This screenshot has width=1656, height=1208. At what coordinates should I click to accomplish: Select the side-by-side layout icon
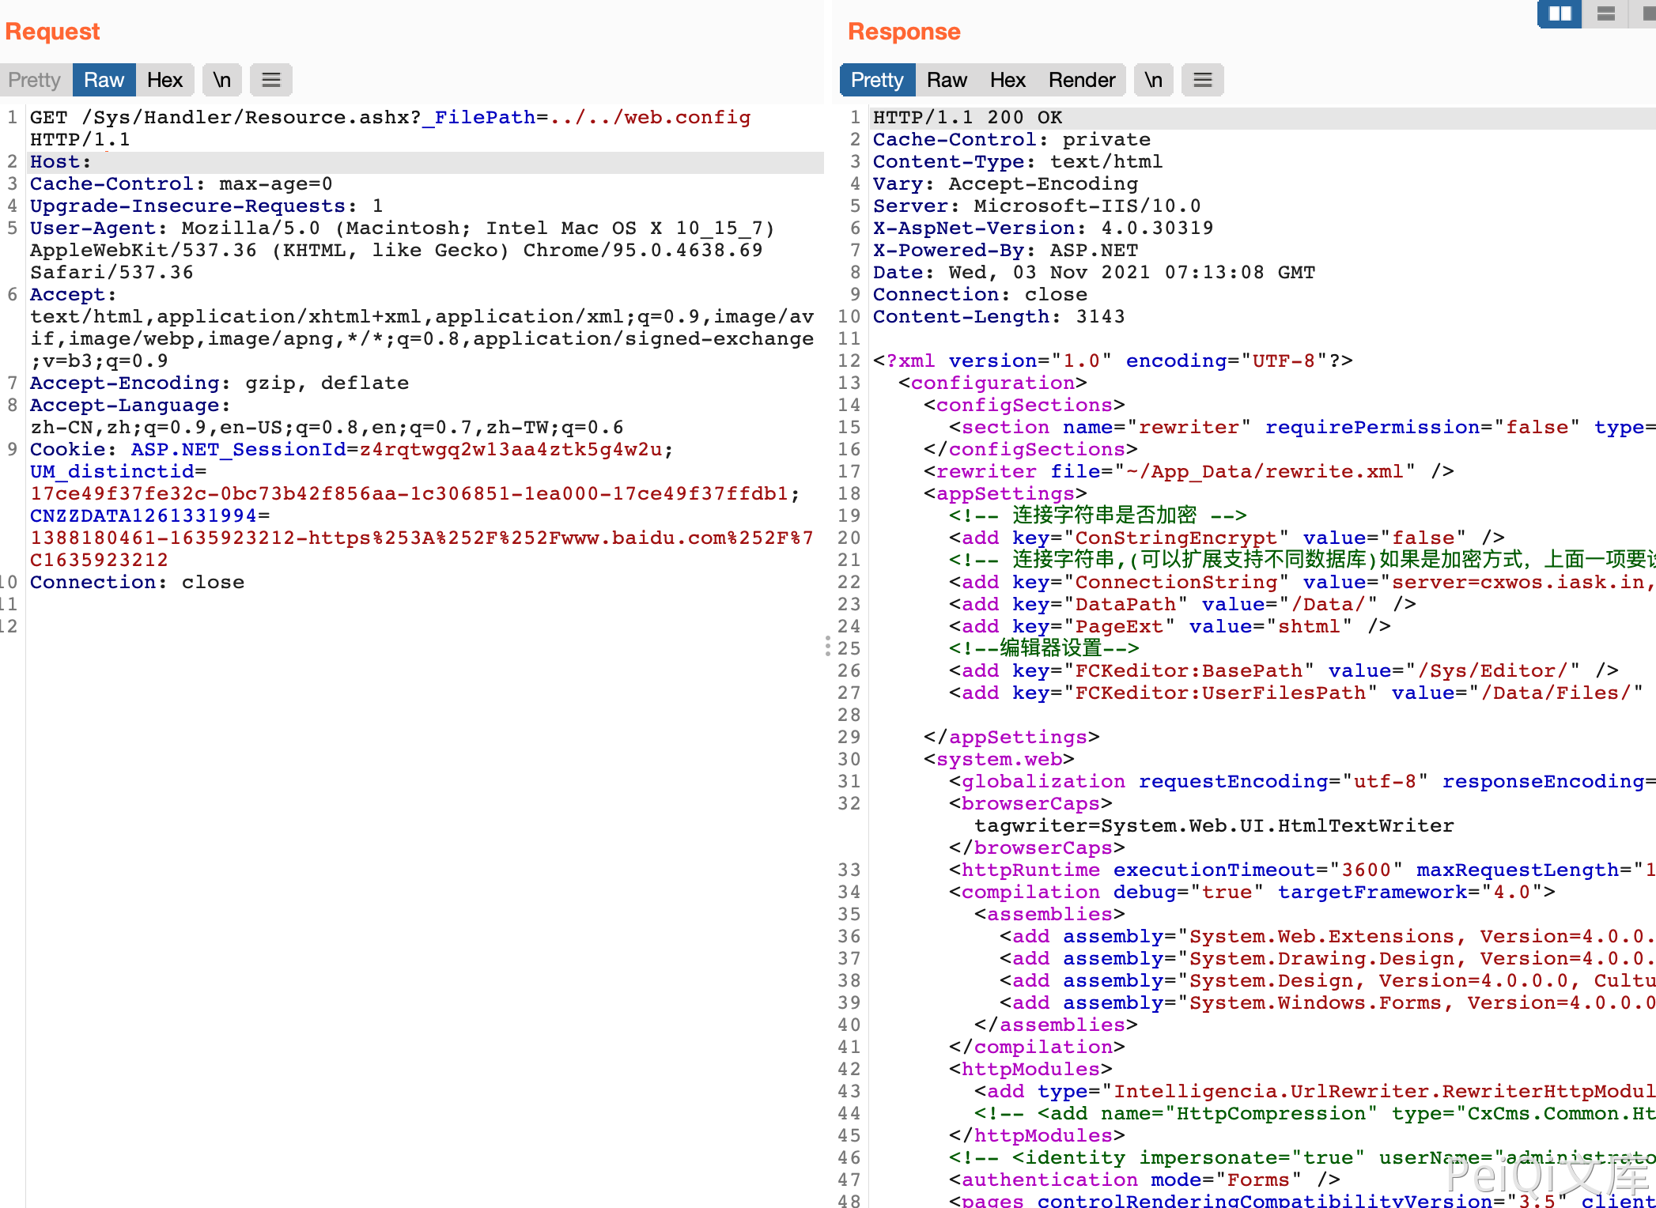[1559, 13]
